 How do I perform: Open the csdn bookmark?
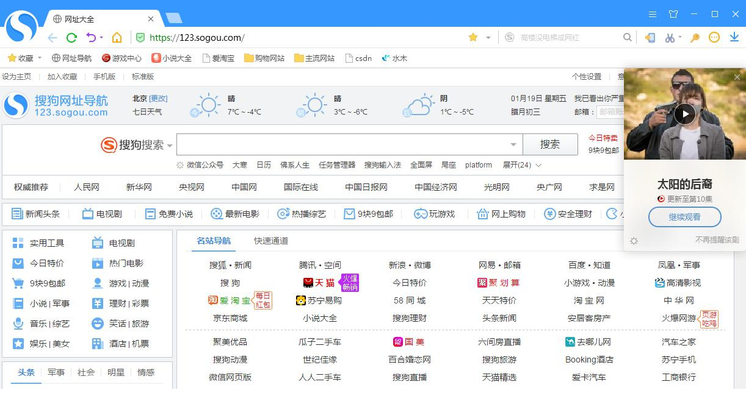[x=358, y=58]
